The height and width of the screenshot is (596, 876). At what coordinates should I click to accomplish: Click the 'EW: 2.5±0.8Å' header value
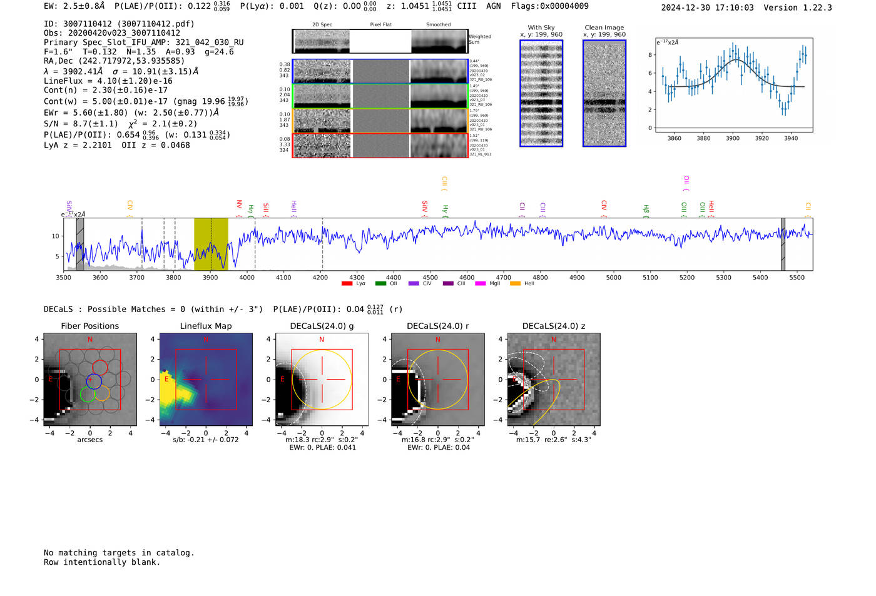point(74,6)
